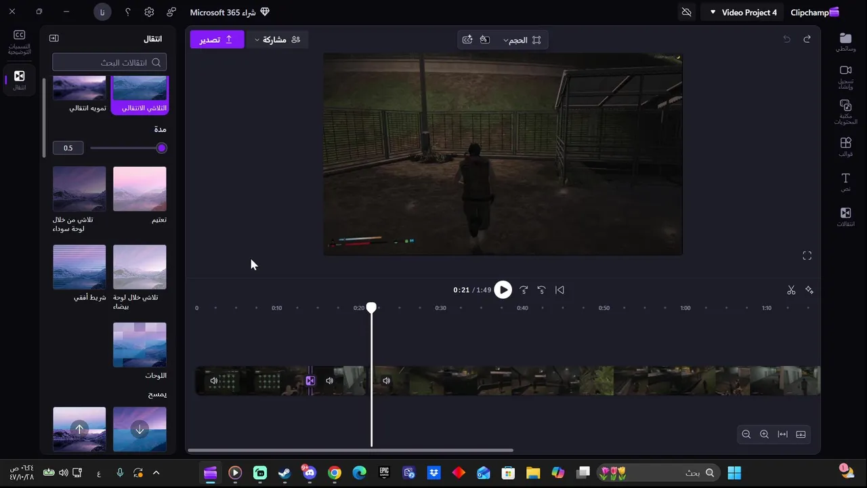The width and height of the screenshot is (867, 488).
Task: Undo the last action
Action: click(x=786, y=39)
